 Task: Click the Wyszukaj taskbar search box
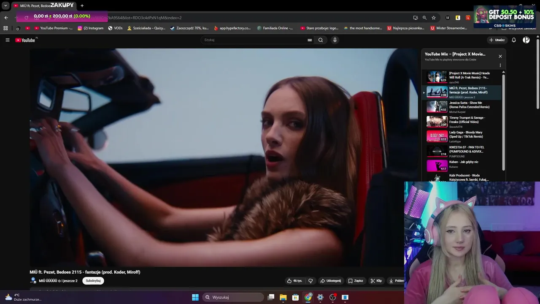click(x=233, y=297)
